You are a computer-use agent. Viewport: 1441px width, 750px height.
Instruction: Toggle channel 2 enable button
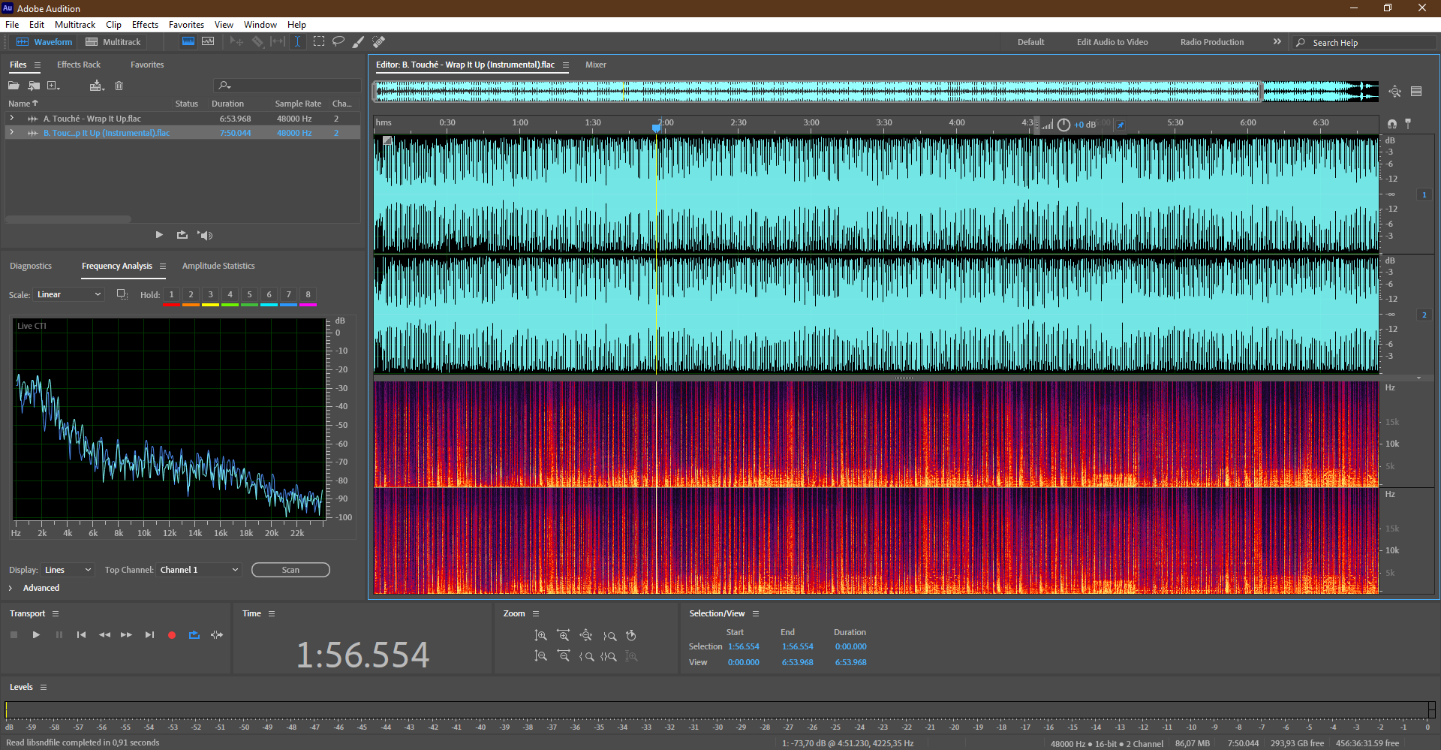1424,315
